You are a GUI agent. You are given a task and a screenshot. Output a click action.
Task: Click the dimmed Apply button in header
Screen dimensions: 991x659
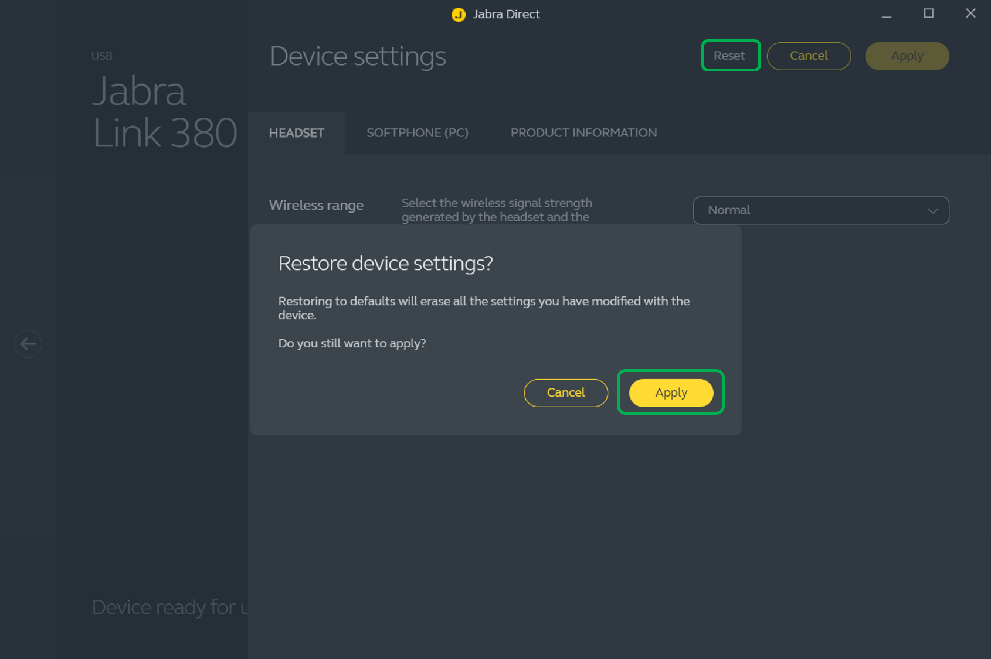(907, 56)
